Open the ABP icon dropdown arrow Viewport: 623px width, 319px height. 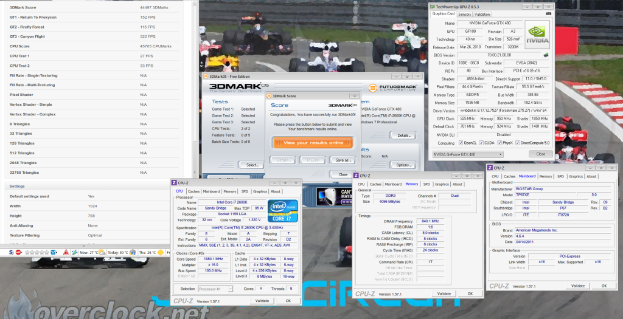23,252
